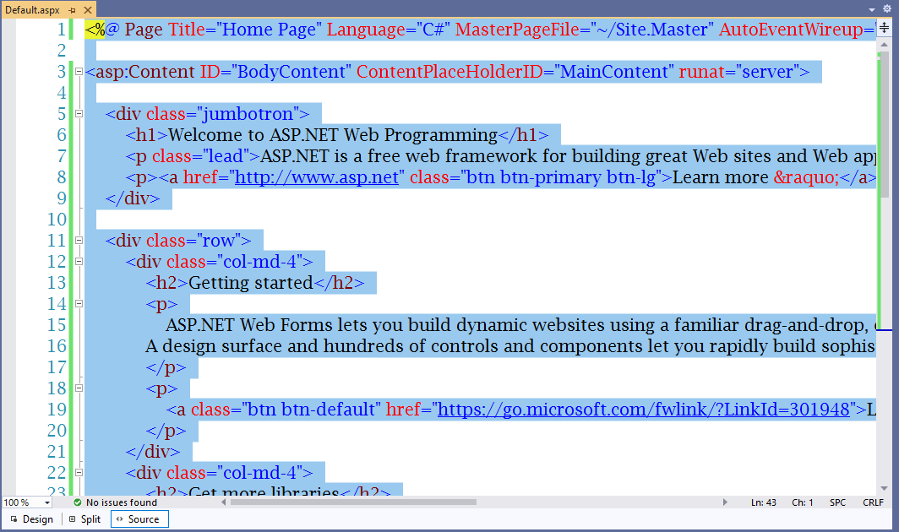Screen dimensions: 899x532
Task: Click the &raquo; entity on line 8
Action: pos(806,177)
